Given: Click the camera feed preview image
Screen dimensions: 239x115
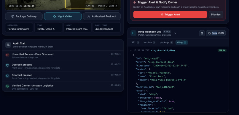Looking at the screenshot, I should point(63,5).
